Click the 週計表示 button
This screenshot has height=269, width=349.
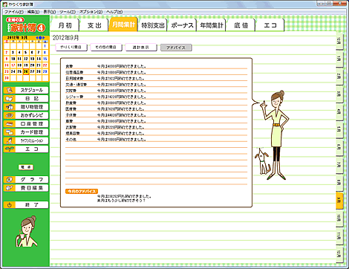(141, 48)
